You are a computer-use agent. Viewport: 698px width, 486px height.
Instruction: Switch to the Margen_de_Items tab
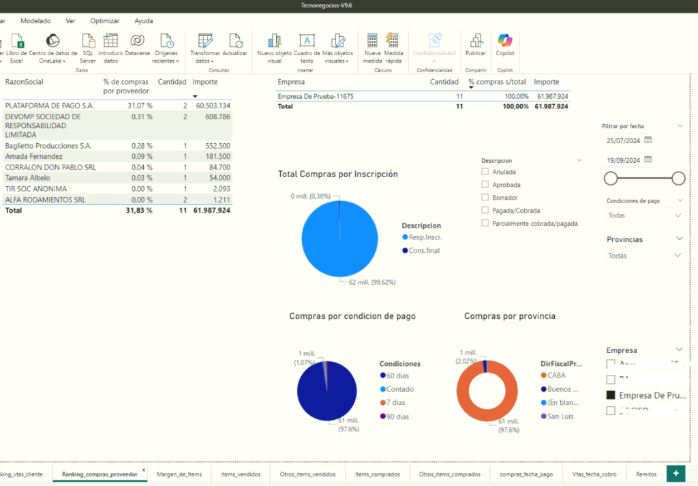(179, 474)
